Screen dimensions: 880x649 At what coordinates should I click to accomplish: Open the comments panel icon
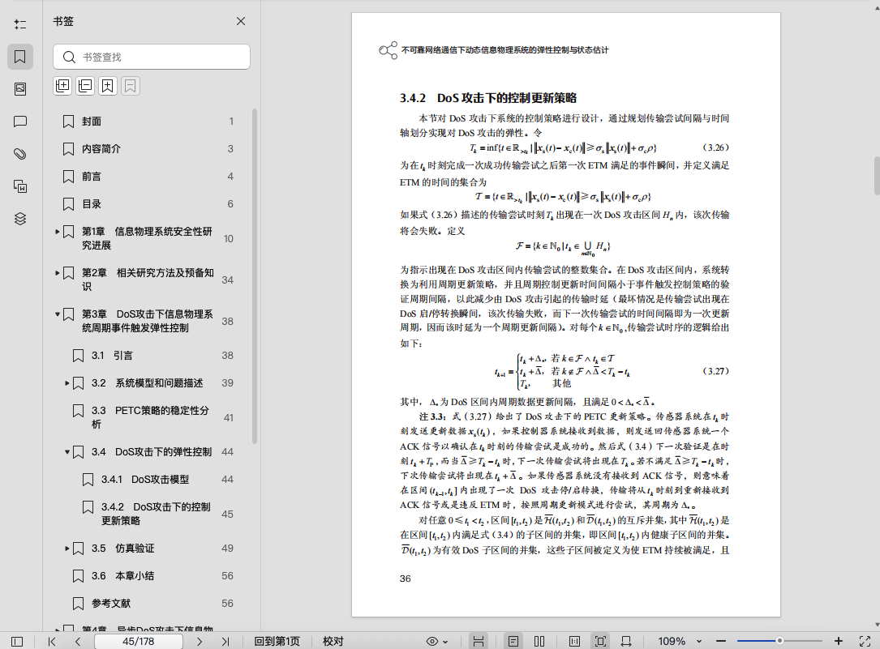pos(20,122)
